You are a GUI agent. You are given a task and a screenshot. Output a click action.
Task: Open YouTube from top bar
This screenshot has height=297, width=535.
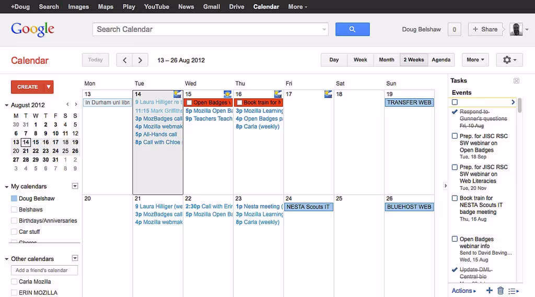[x=156, y=6]
